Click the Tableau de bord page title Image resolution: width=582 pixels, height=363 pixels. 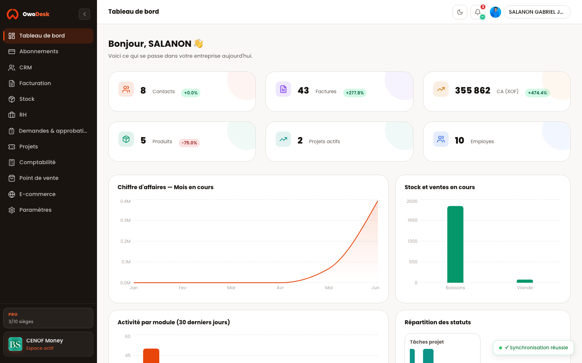(x=133, y=12)
